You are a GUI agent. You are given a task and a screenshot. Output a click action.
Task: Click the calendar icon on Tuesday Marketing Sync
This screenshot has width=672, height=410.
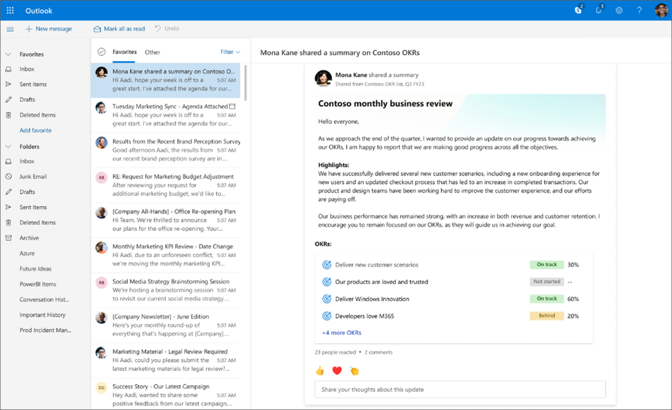pyautogui.click(x=232, y=106)
